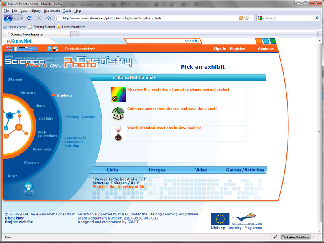Open the Links tab
This screenshot has height=243, width=324.
[113, 170]
